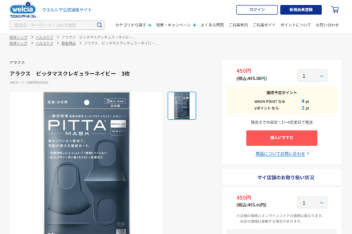
Task: Click the arrow after 商品についてお問い合わせ
Action: 308,153
